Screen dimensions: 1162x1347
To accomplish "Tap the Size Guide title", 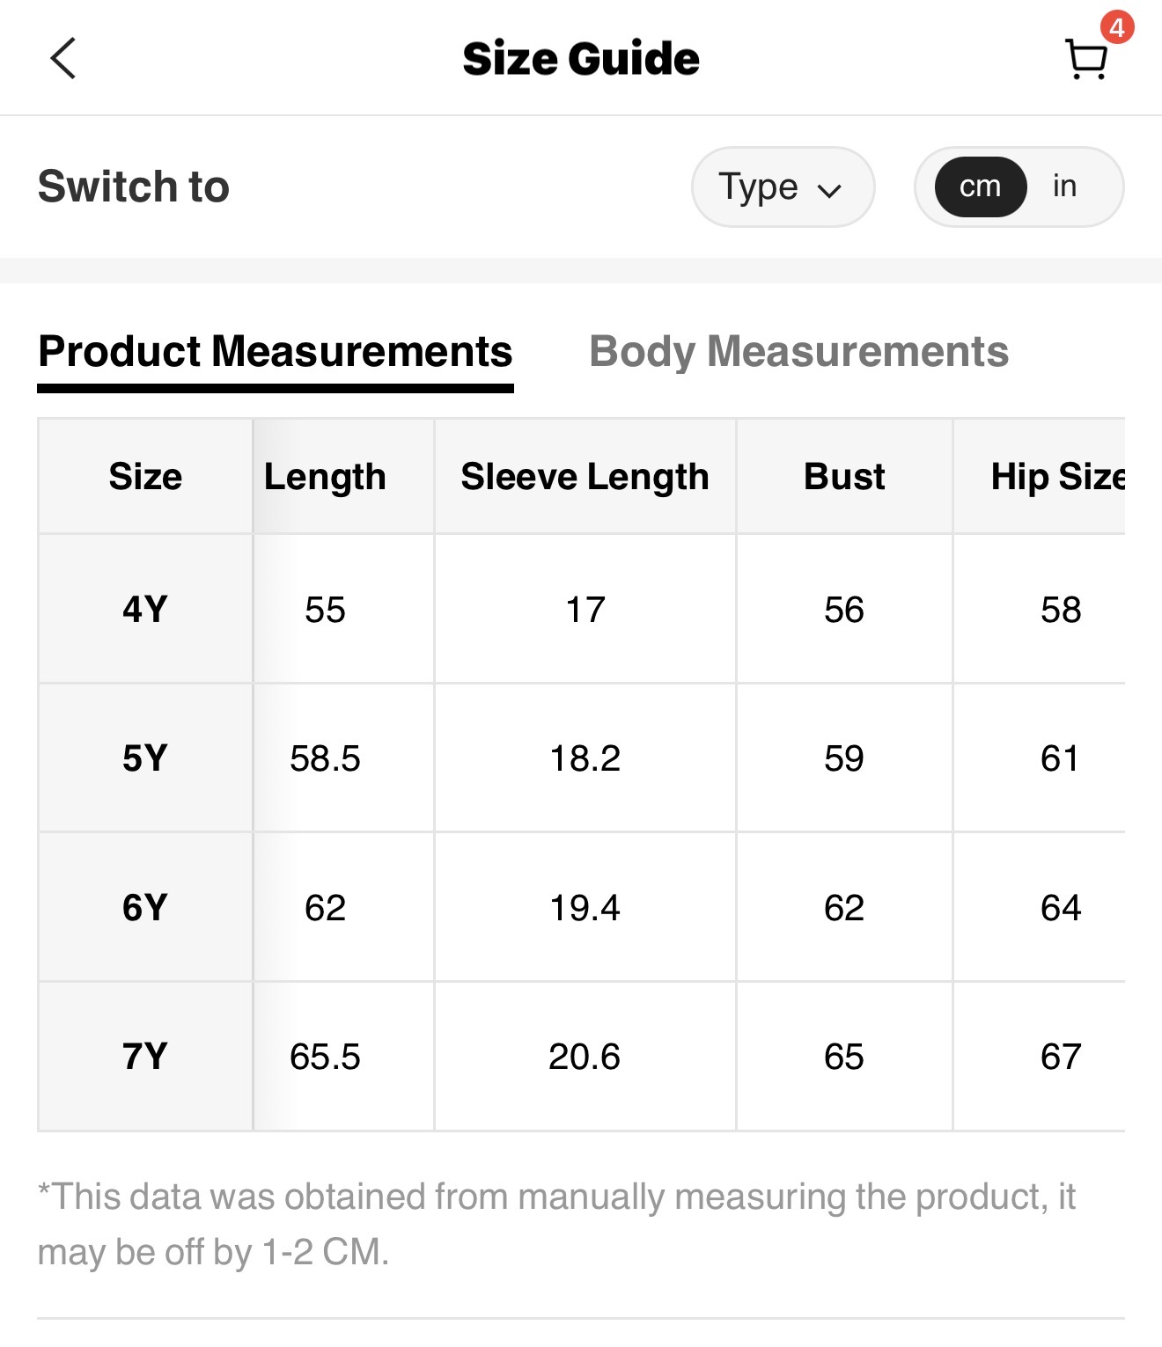I will coord(581,59).
